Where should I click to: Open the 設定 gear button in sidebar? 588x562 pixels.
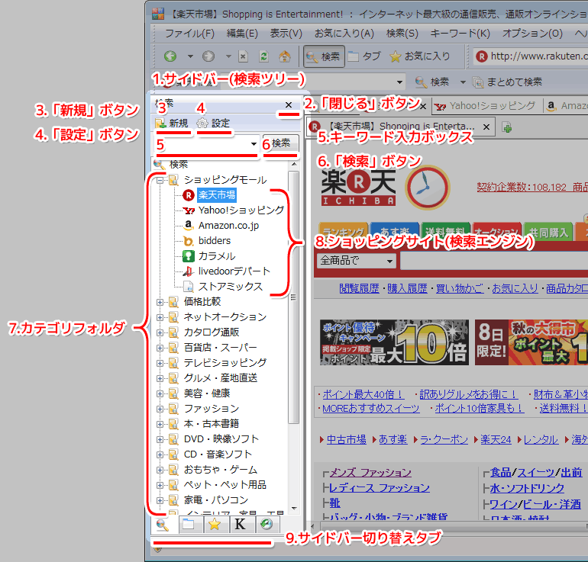pos(213,123)
